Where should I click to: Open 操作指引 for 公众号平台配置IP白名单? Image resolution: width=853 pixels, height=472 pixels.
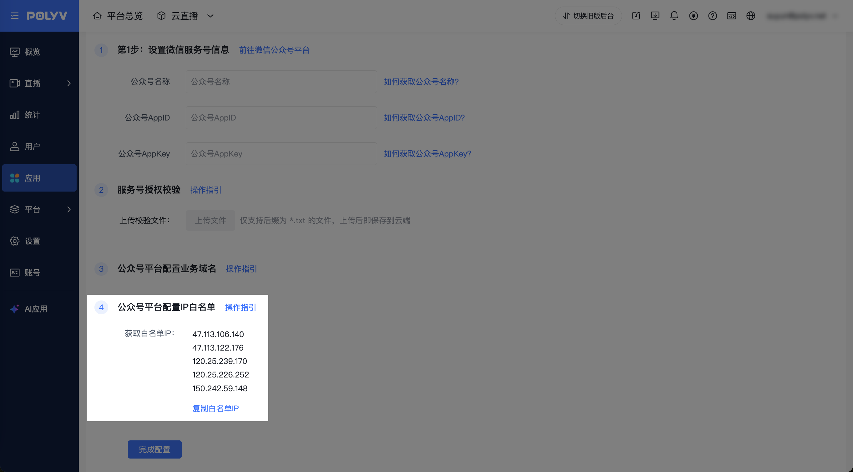pos(241,307)
